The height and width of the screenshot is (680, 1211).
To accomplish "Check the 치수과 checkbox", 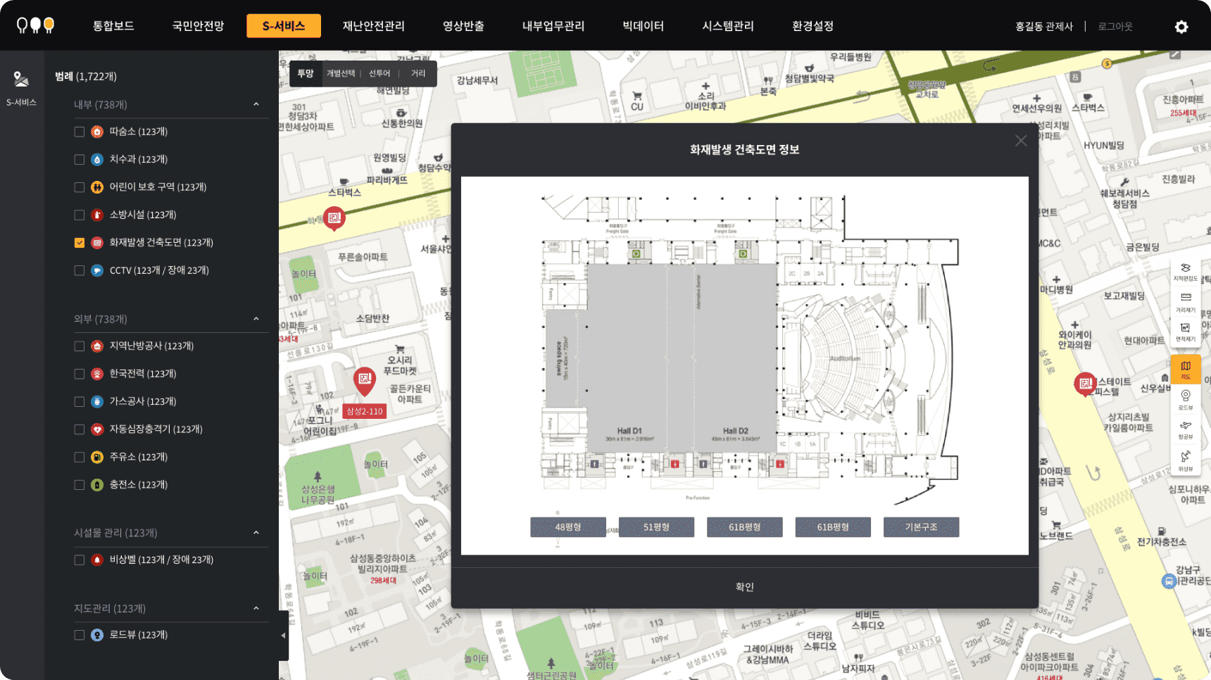I will [79, 160].
